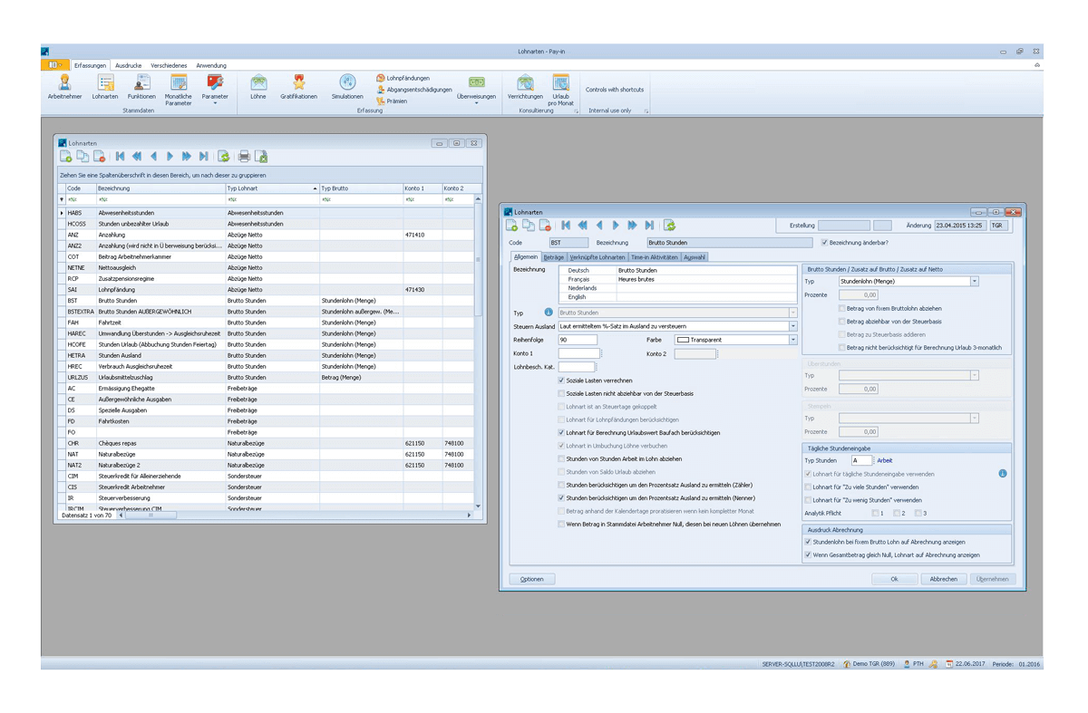
Task: Switch to the Ausdrucke ribbon tab
Action: click(129, 65)
